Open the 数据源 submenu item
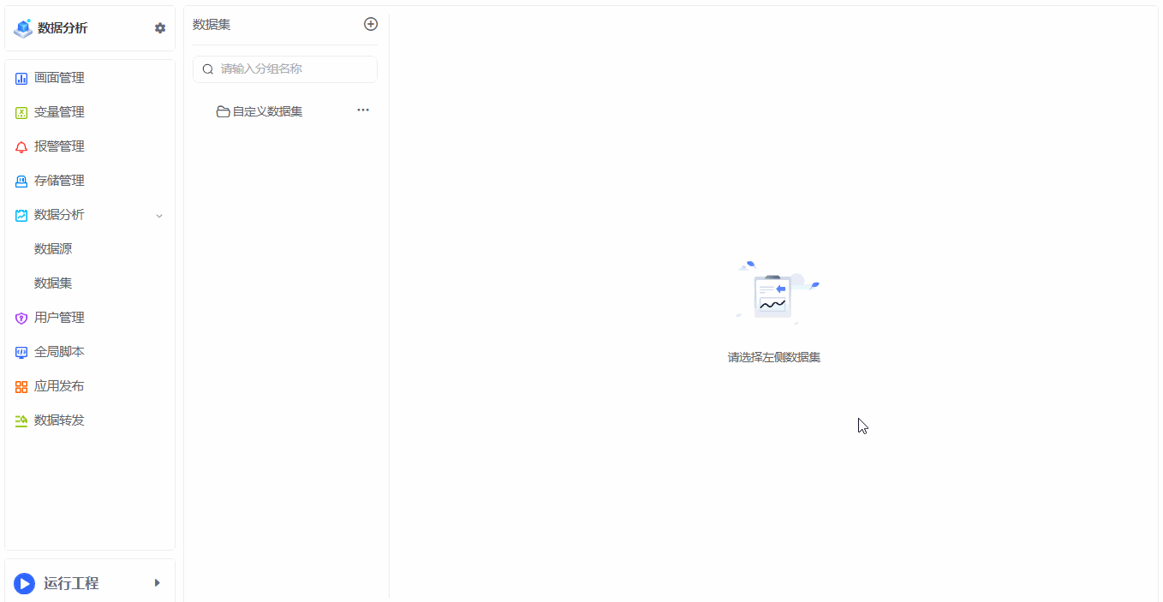 pyautogui.click(x=53, y=249)
